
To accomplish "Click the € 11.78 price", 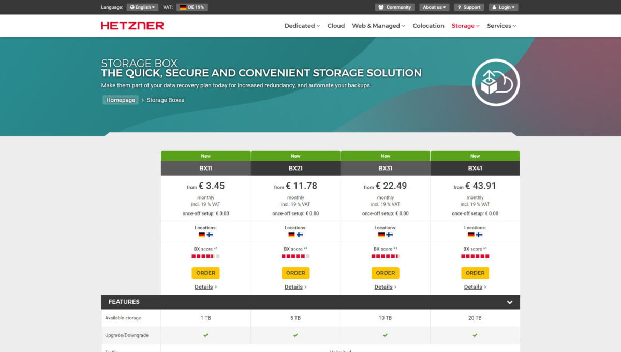I will 302,186.
